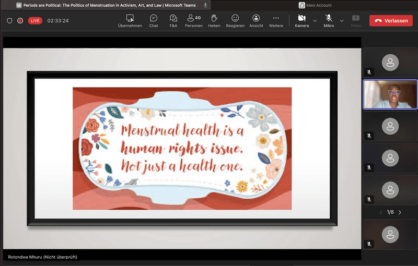418x266 pixels.
Task: Open the Ansicht view options
Action: click(x=256, y=21)
